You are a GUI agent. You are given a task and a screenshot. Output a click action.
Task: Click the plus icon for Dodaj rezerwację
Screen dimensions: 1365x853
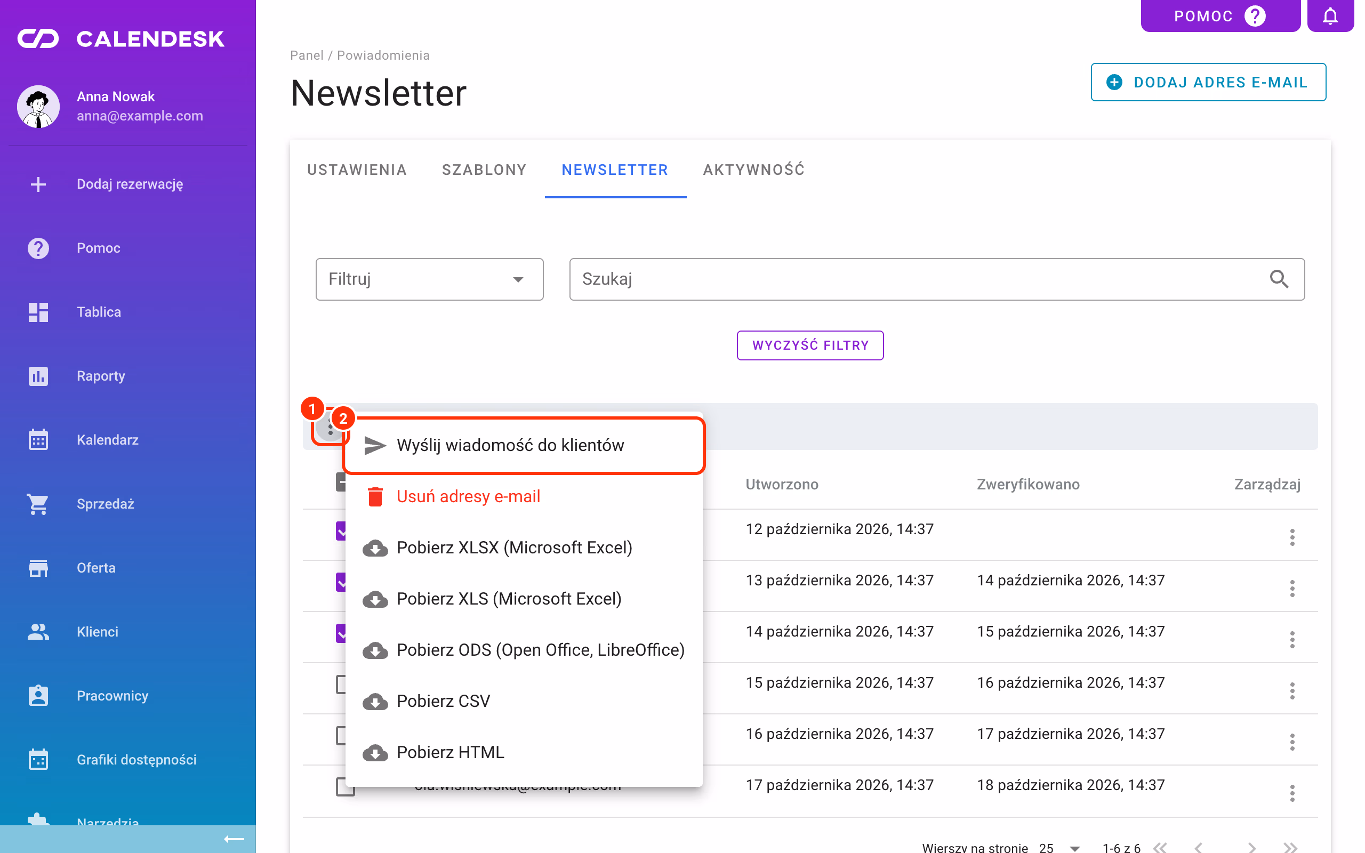pyautogui.click(x=38, y=184)
